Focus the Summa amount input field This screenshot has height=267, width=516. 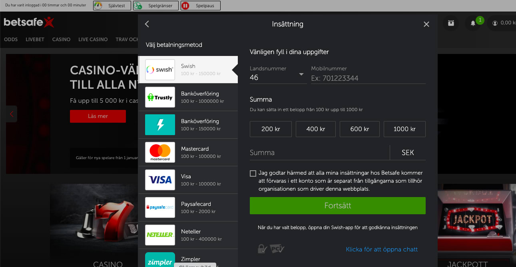tap(319, 153)
